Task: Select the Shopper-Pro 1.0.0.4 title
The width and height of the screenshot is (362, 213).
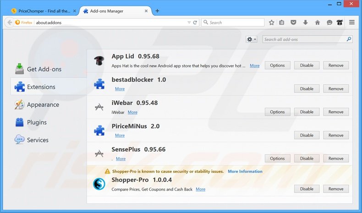Action: (x=142, y=180)
